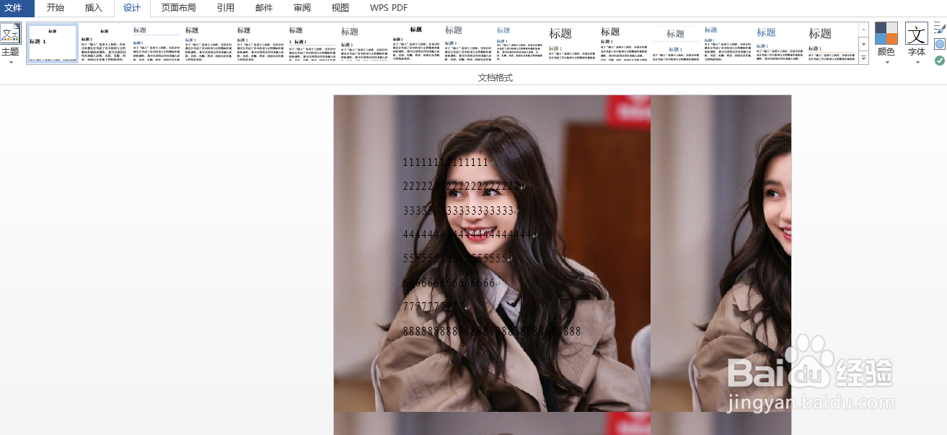The image size is (947, 435).
Task: Click the document line of 8s
Action: tap(492, 331)
